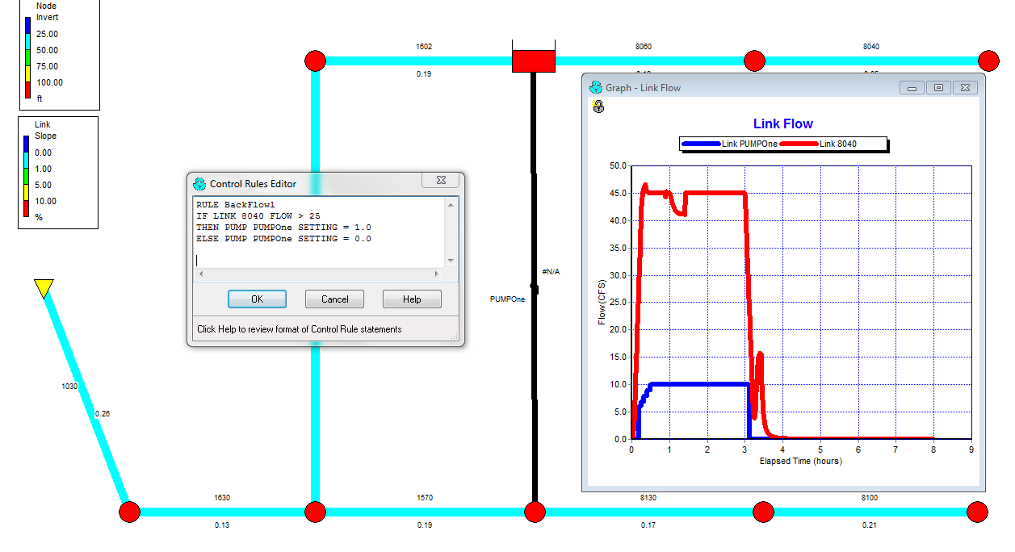Click the RULE BackFlow1 line in editor
Image resolution: width=1015 pixels, height=552 pixels.
click(236, 205)
